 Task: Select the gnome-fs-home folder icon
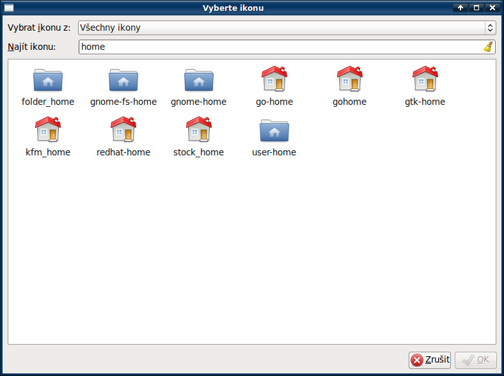(123, 80)
